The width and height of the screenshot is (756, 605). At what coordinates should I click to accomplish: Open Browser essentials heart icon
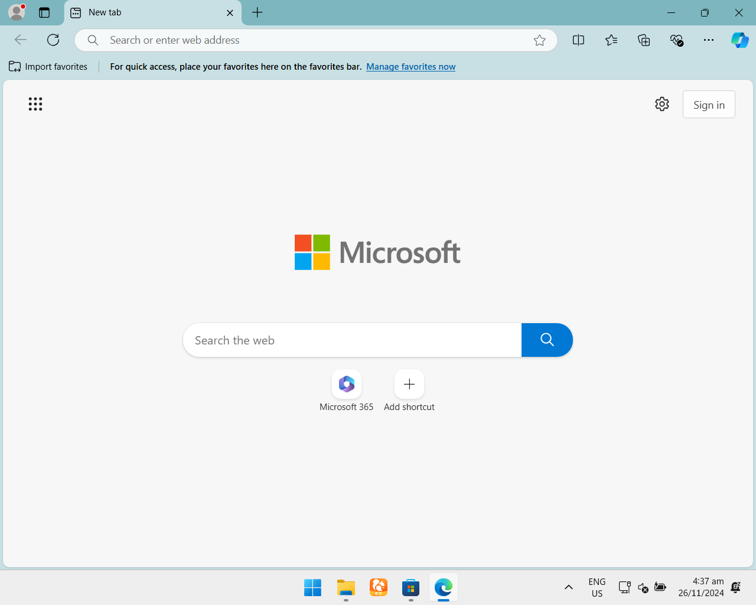(676, 40)
